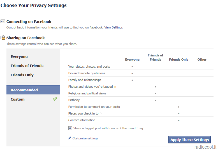Toggle Share a tagged post checkbox
The height and width of the screenshot is (150, 218).
point(70,128)
